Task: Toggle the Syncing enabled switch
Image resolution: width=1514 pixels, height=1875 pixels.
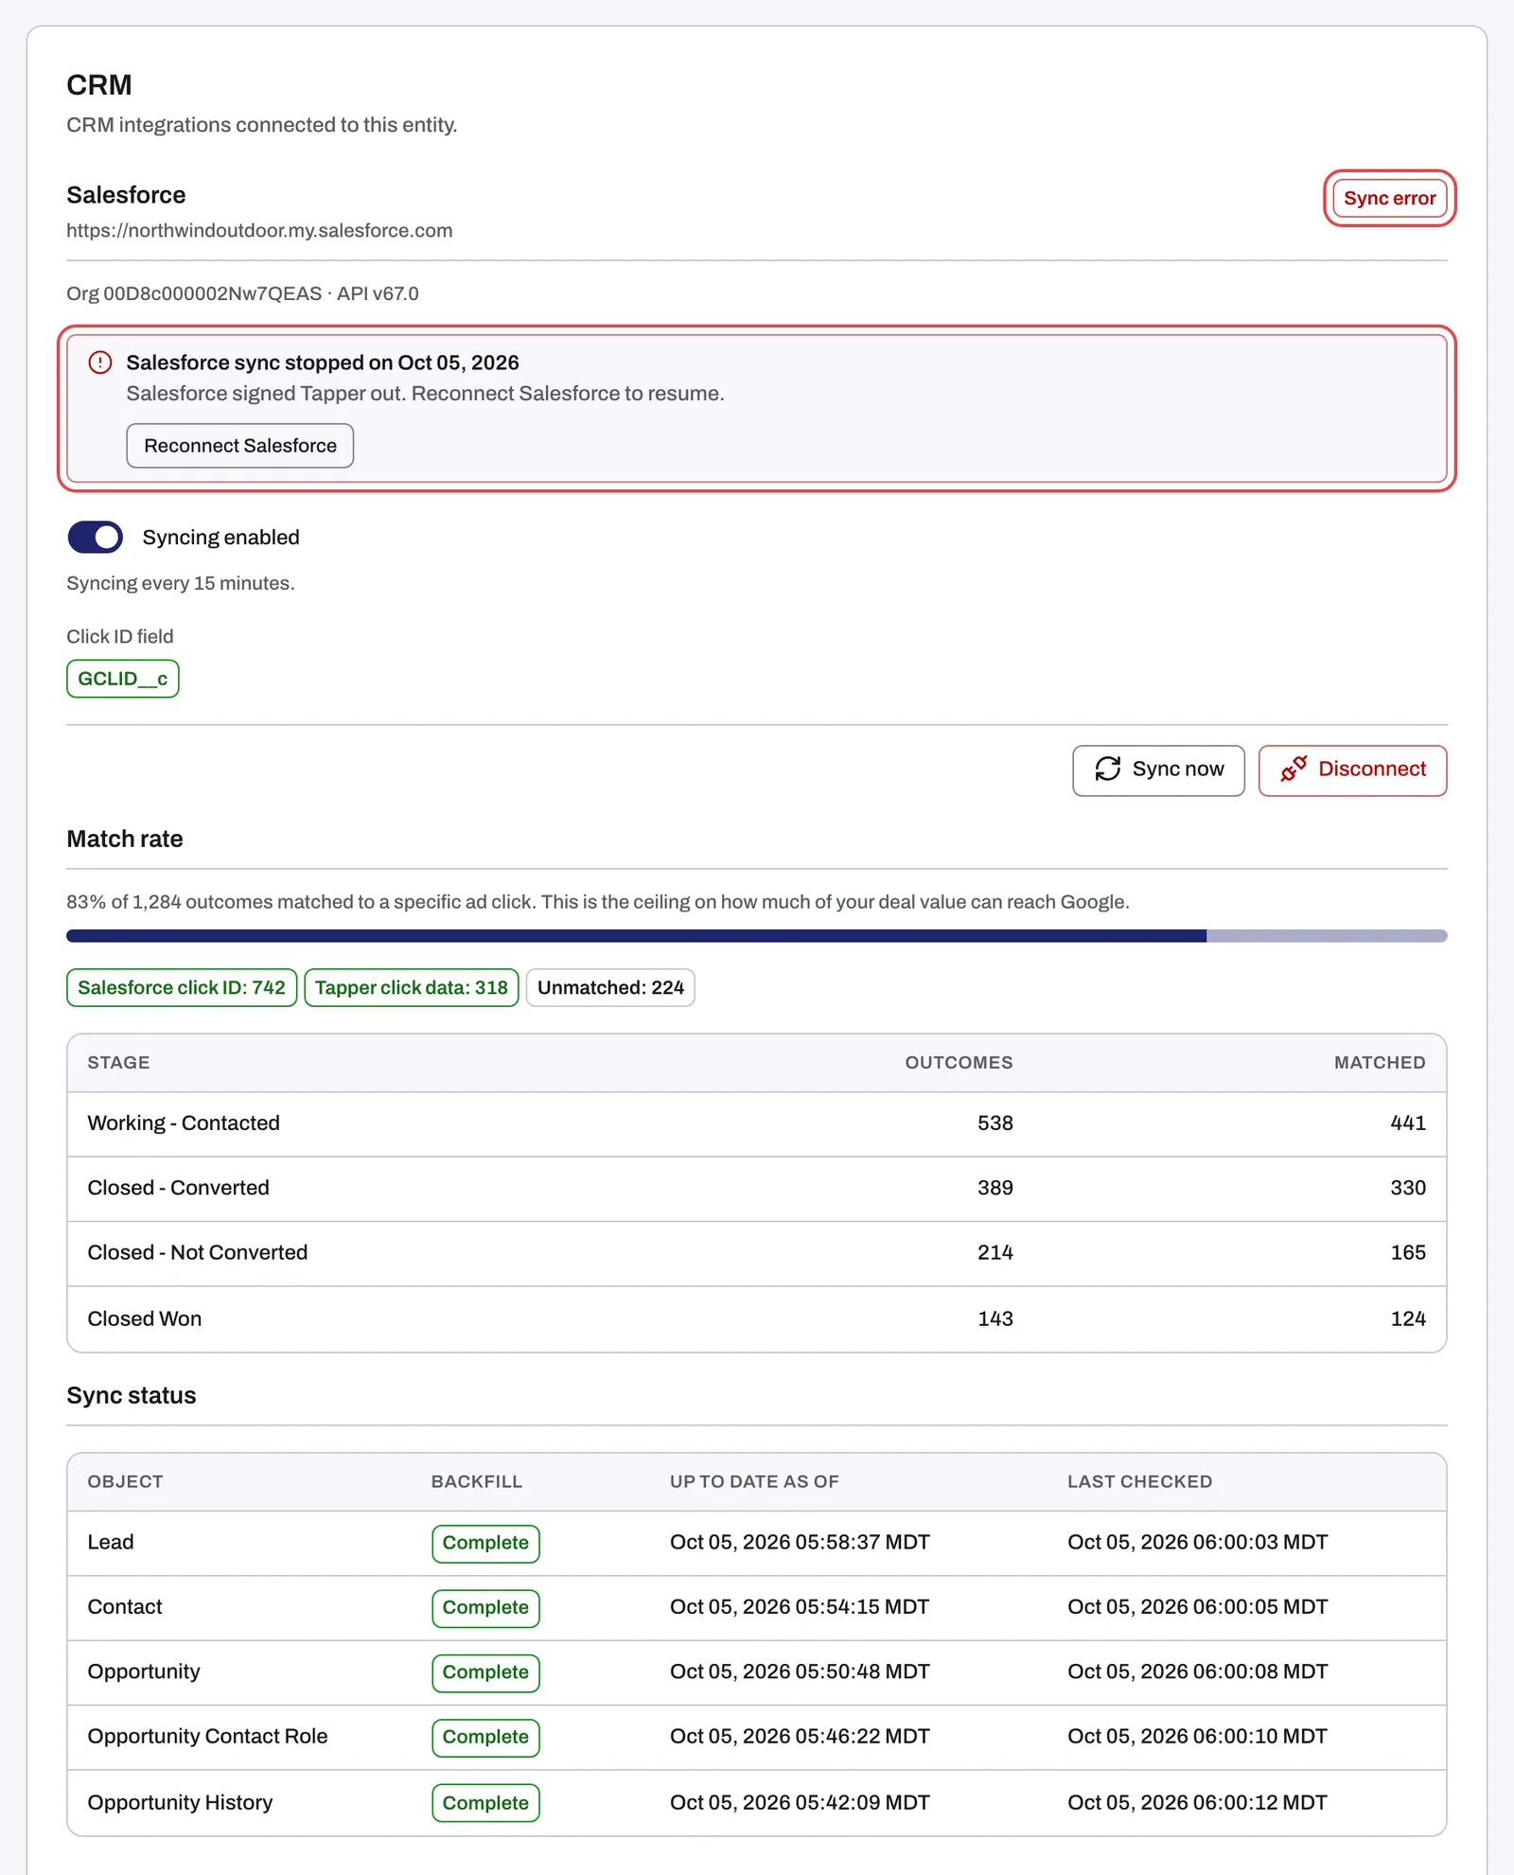Action: click(95, 538)
